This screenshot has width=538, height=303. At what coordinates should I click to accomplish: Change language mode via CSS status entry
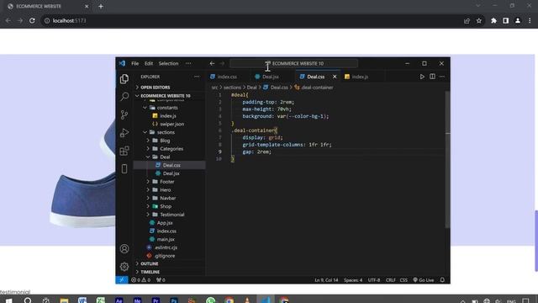pos(403,280)
